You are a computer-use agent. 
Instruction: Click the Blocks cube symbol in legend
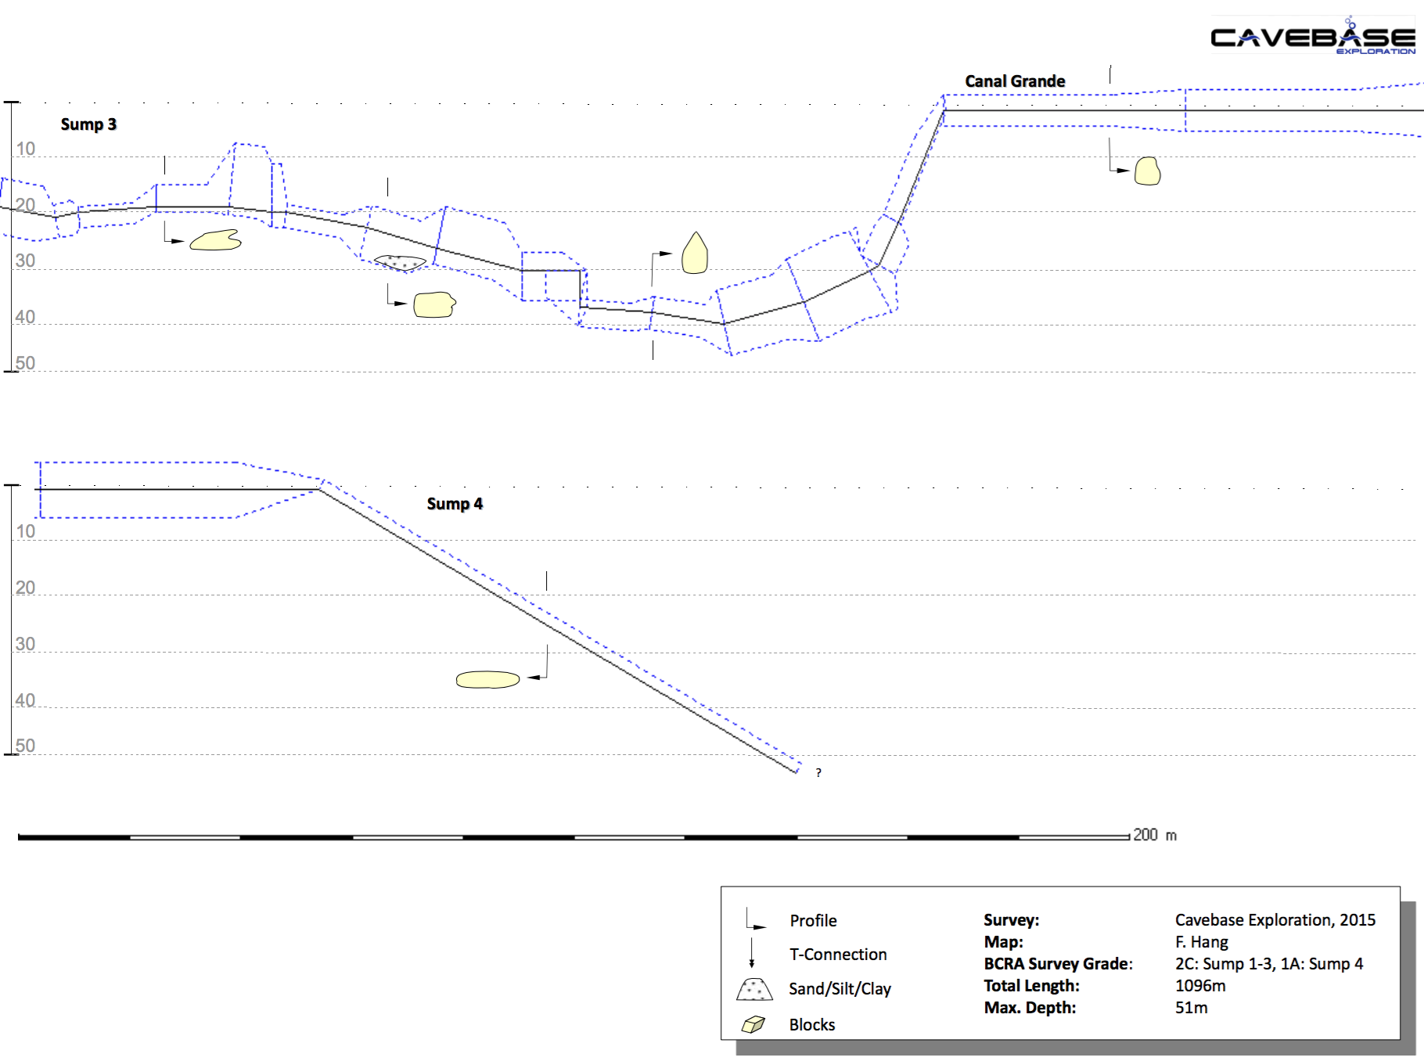[x=753, y=1024]
